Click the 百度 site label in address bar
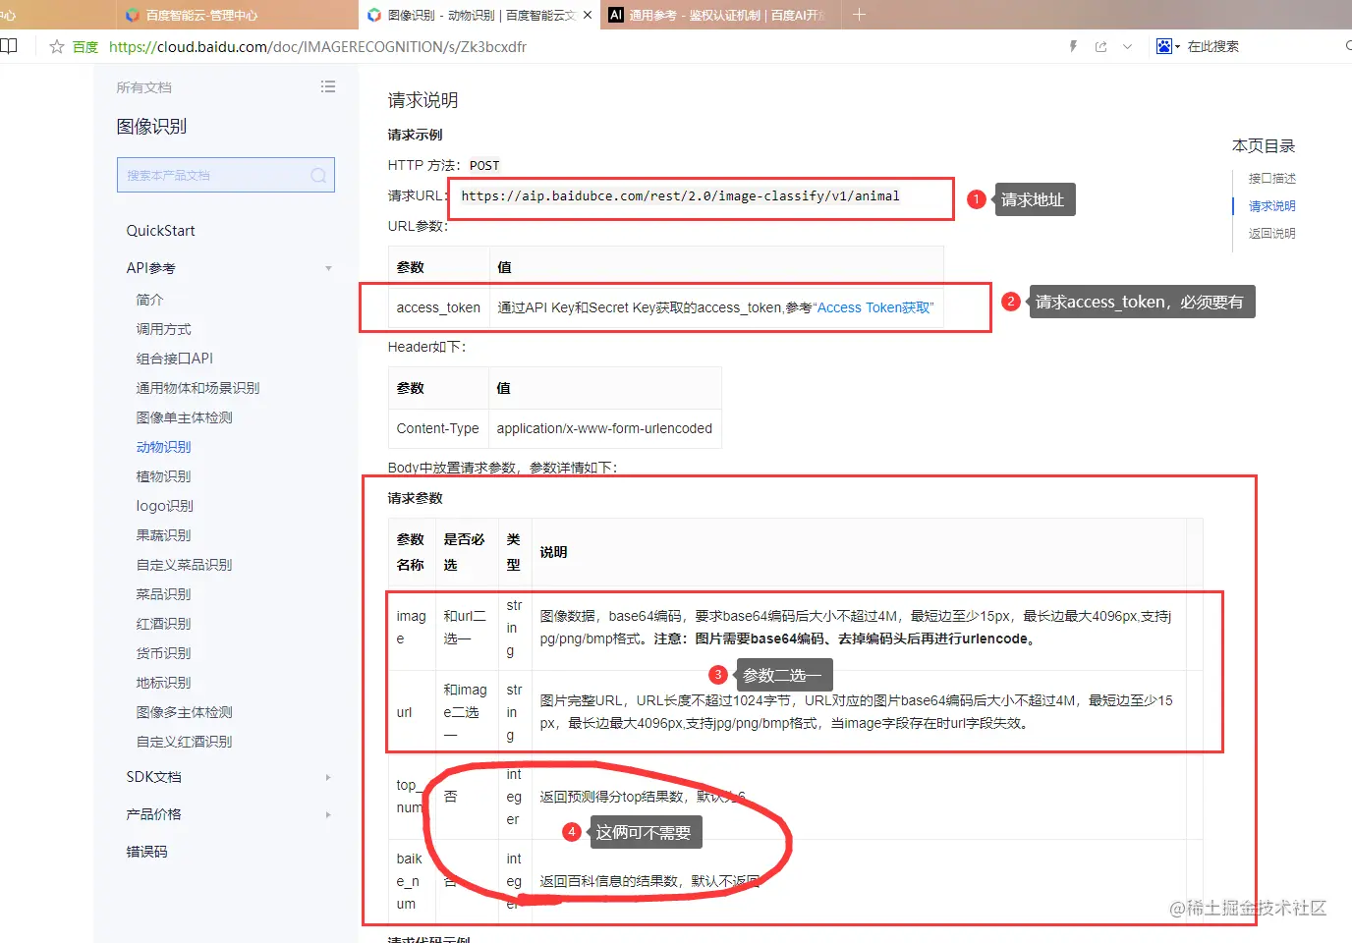 pyautogui.click(x=85, y=46)
